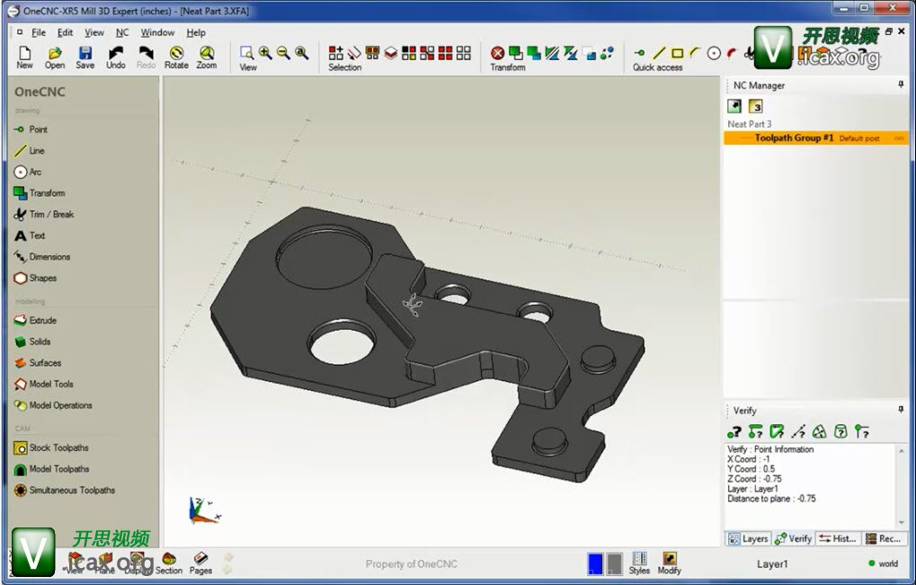Open Stock Toolpaths in CAM section

[58, 448]
